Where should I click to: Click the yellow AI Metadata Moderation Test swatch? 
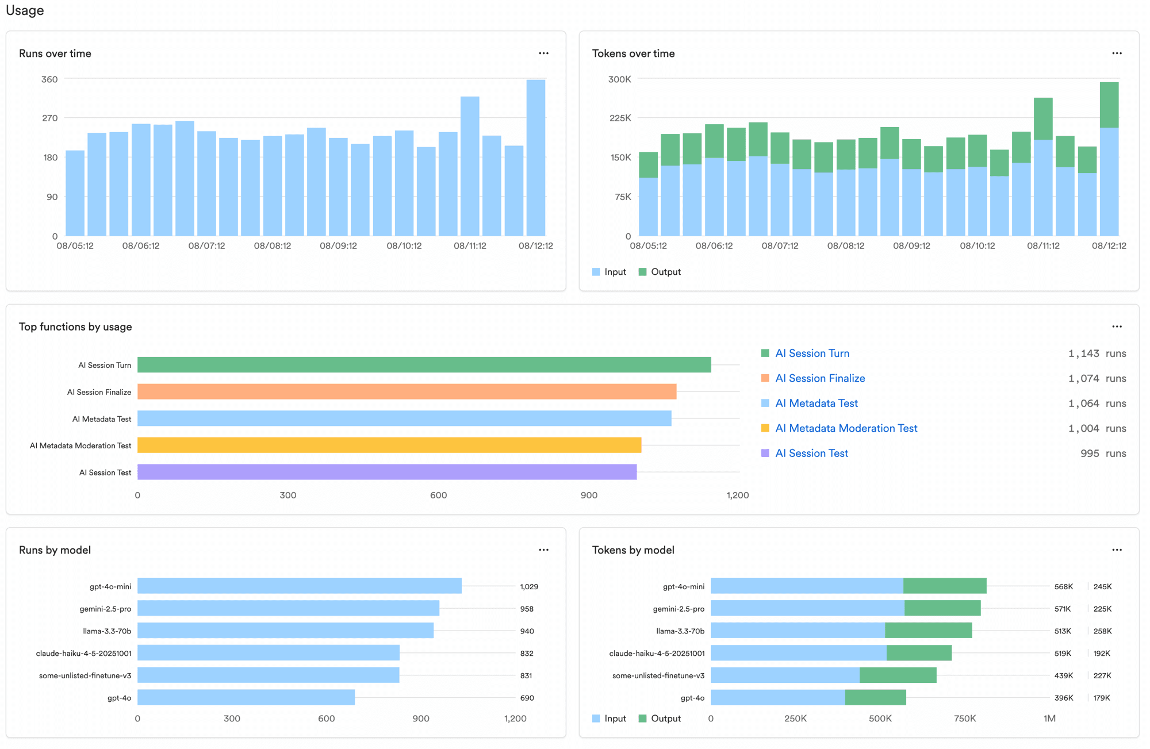point(765,428)
